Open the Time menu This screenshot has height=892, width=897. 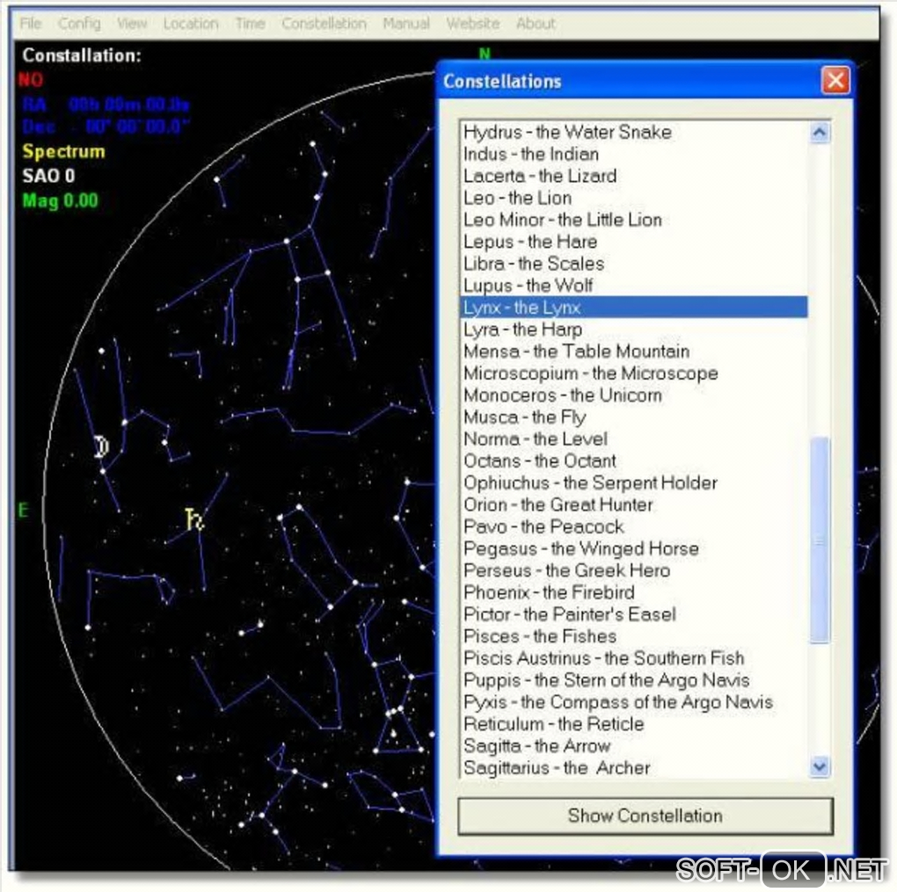250,24
